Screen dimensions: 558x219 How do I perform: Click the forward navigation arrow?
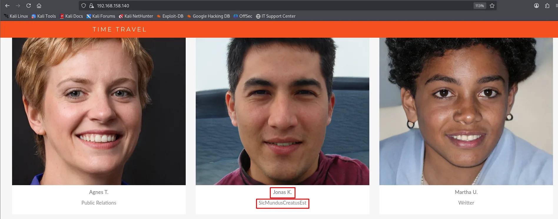point(18,6)
